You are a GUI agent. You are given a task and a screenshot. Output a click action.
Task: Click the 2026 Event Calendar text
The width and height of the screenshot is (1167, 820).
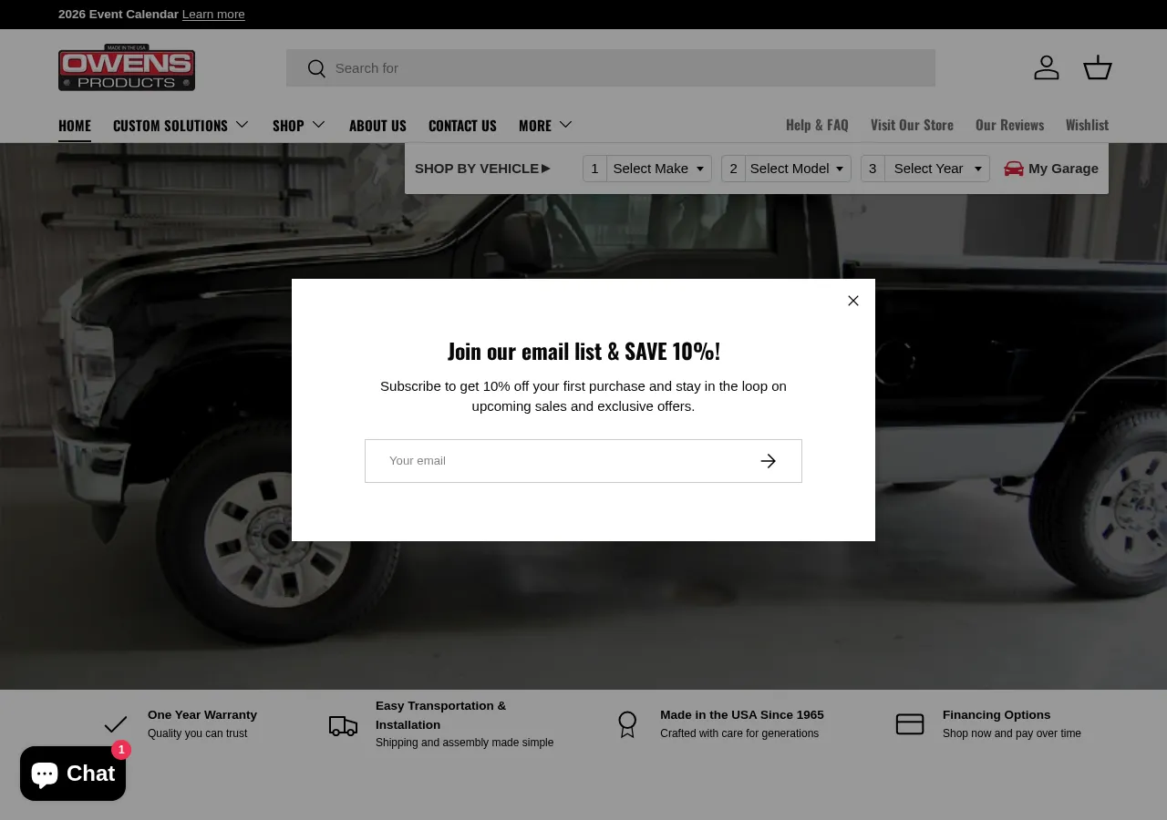click(x=119, y=15)
